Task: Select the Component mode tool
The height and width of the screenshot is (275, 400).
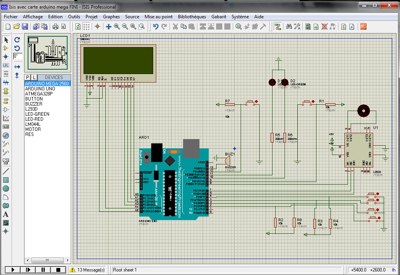Action: click(5, 48)
